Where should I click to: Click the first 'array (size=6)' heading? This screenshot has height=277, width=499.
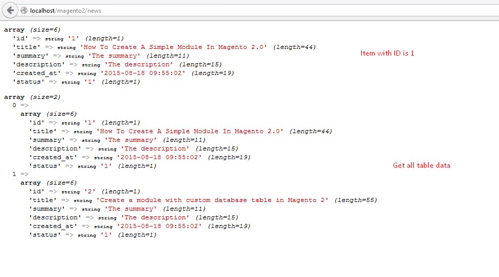tap(32, 30)
